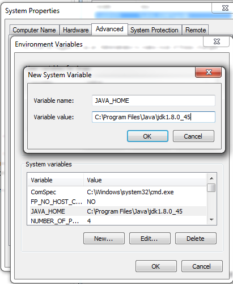Select the Advanced tab
This screenshot has width=233, height=284.
[109, 29]
